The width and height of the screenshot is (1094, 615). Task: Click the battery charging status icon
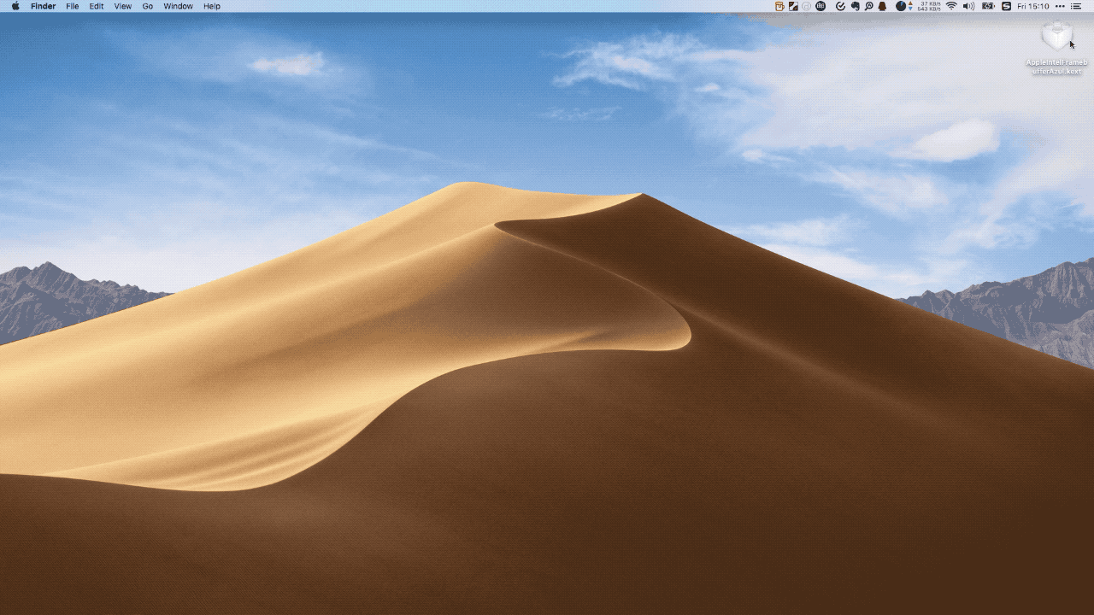pyautogui.click(x=988, y=6)
